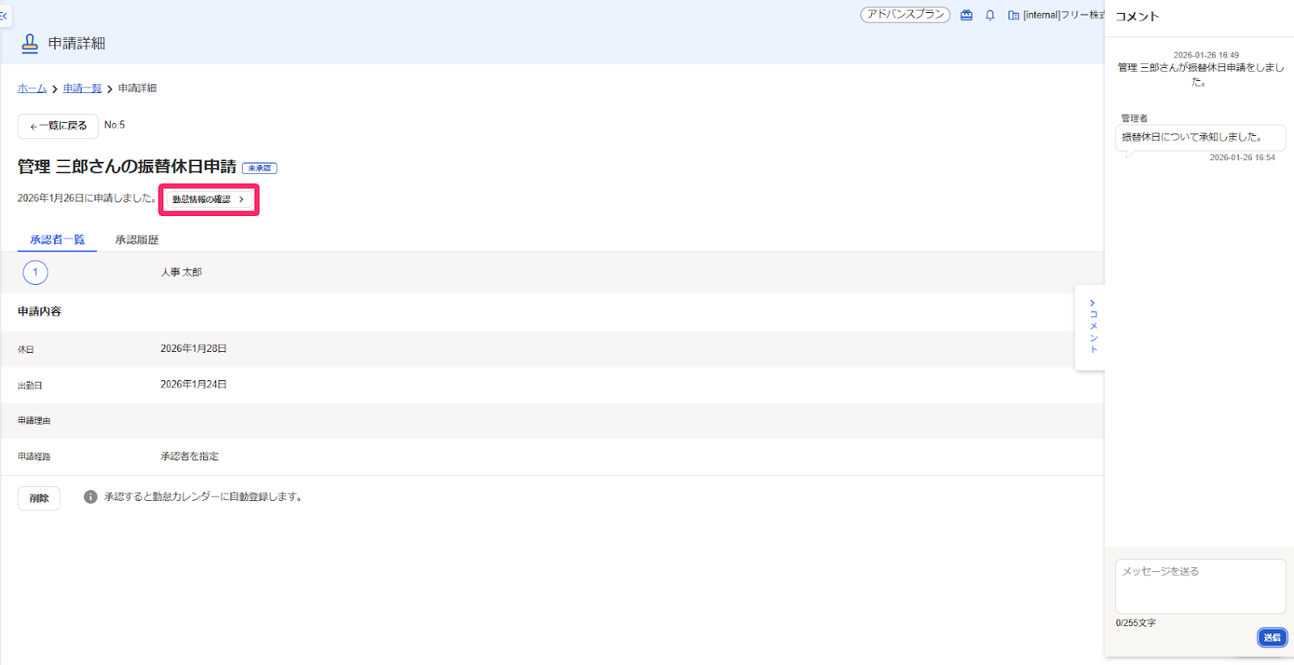This screenshot has height=665, width=1294.
Task: Send the comment with 送信 button
Action: pyautogui.click(x=1272, y=637)
